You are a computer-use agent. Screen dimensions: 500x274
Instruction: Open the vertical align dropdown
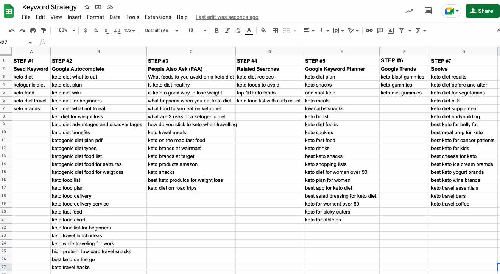coord(324,31)
